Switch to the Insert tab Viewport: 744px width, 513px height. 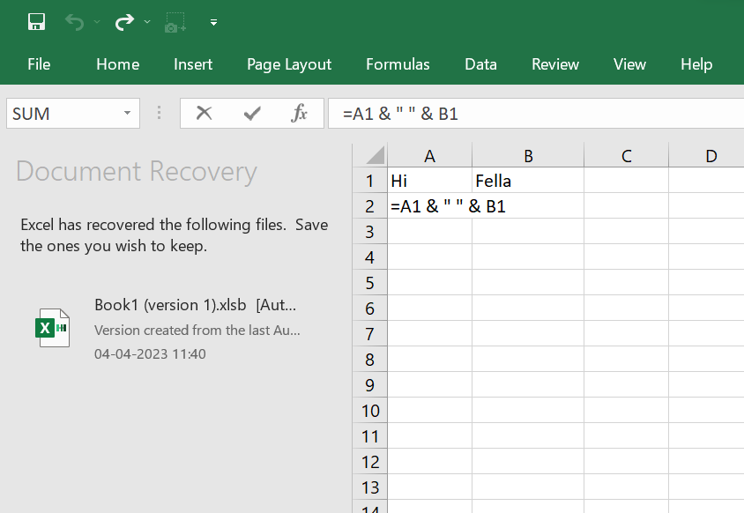point(193,64)
